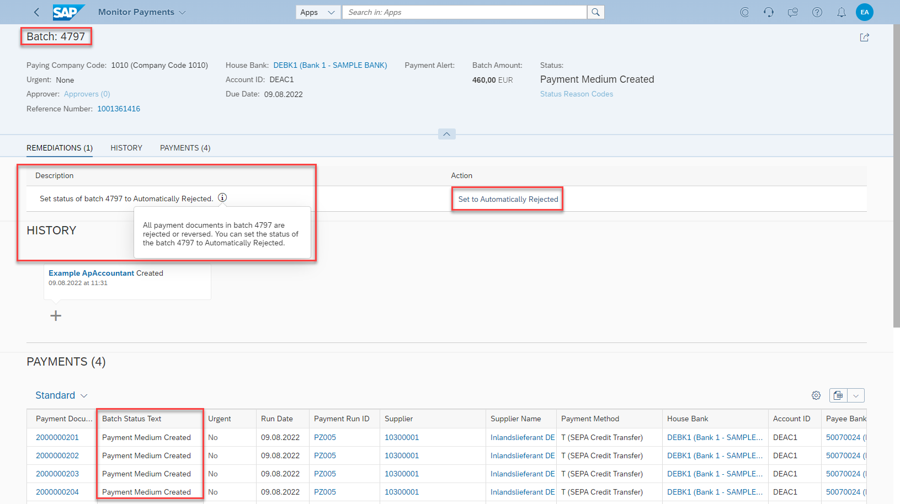The image size is (900, 504).
Task: Click the share icon next to batch title
Action: tap(865, 37)
